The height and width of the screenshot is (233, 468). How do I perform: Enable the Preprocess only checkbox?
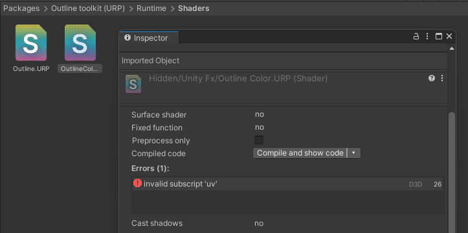click(259, 140)
